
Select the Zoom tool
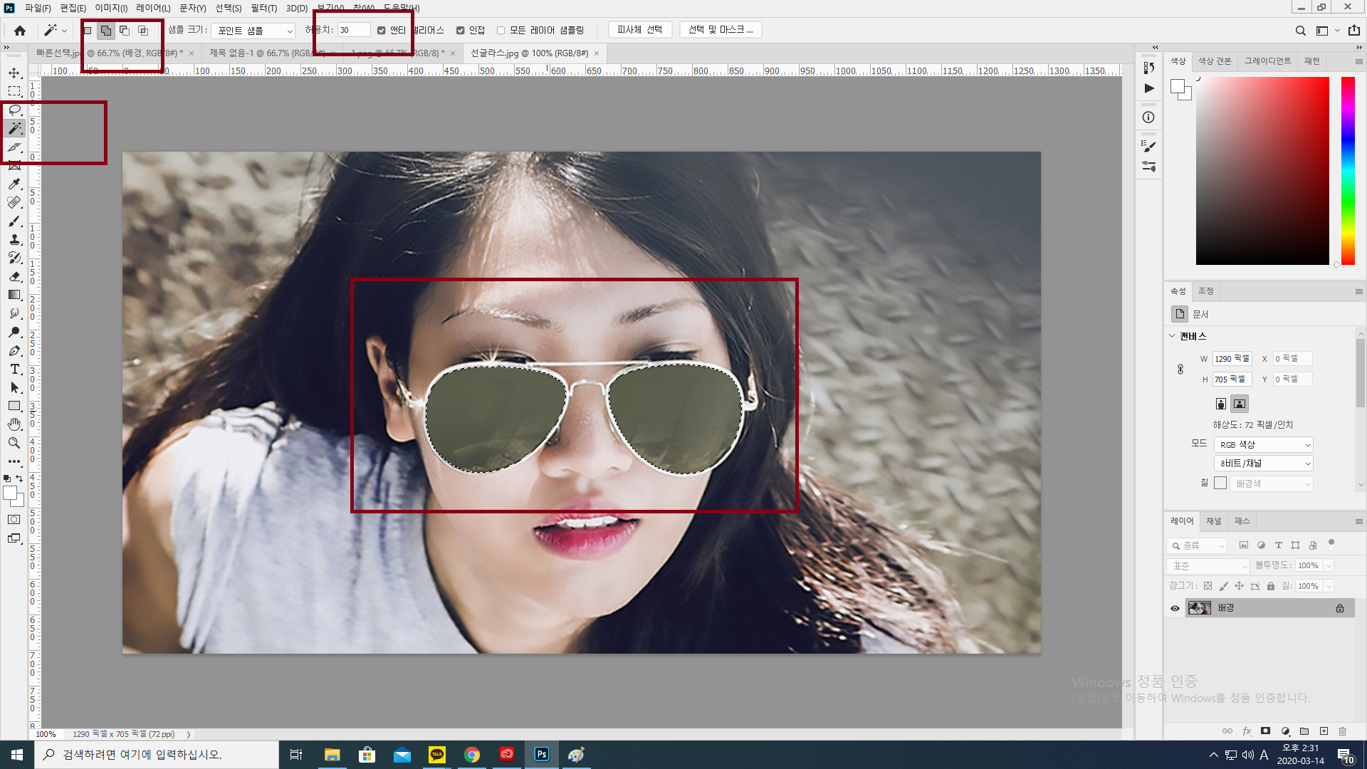(14, 443)
